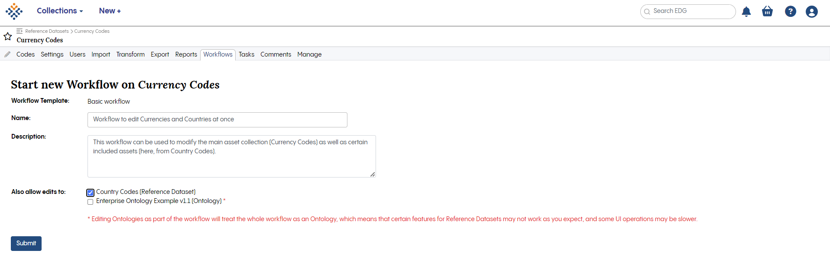This screenshot has height=260, width=830.
Task: Open the New + menu
Action: [110, 11]
